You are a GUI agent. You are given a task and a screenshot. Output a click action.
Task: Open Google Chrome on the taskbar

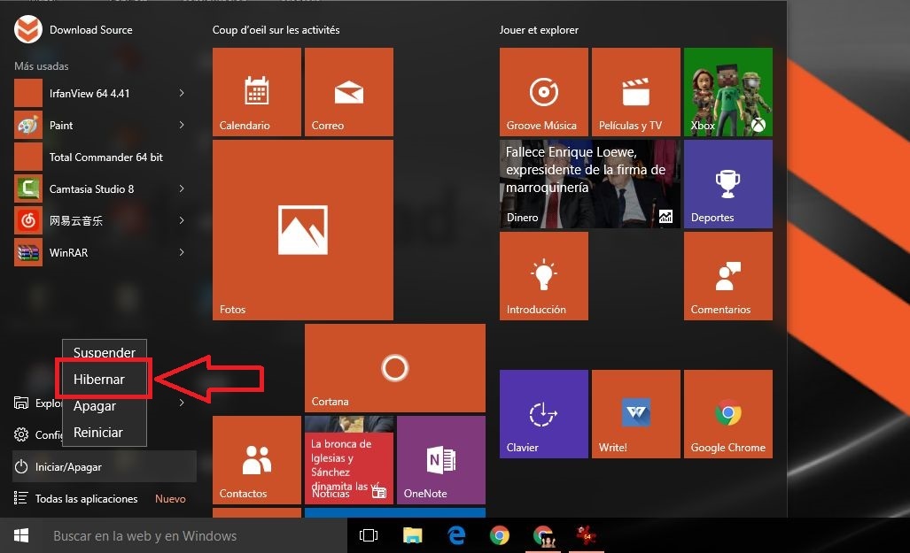click(500, 535)
